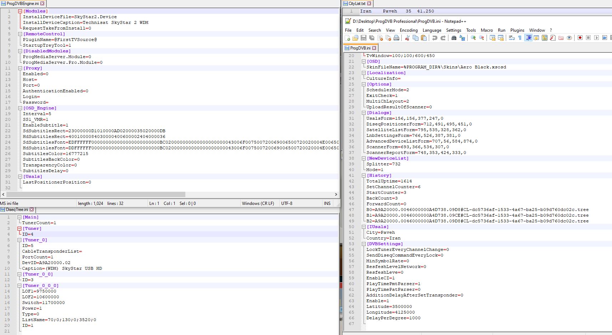Click the Print toolbar icon

coord(396,38)
